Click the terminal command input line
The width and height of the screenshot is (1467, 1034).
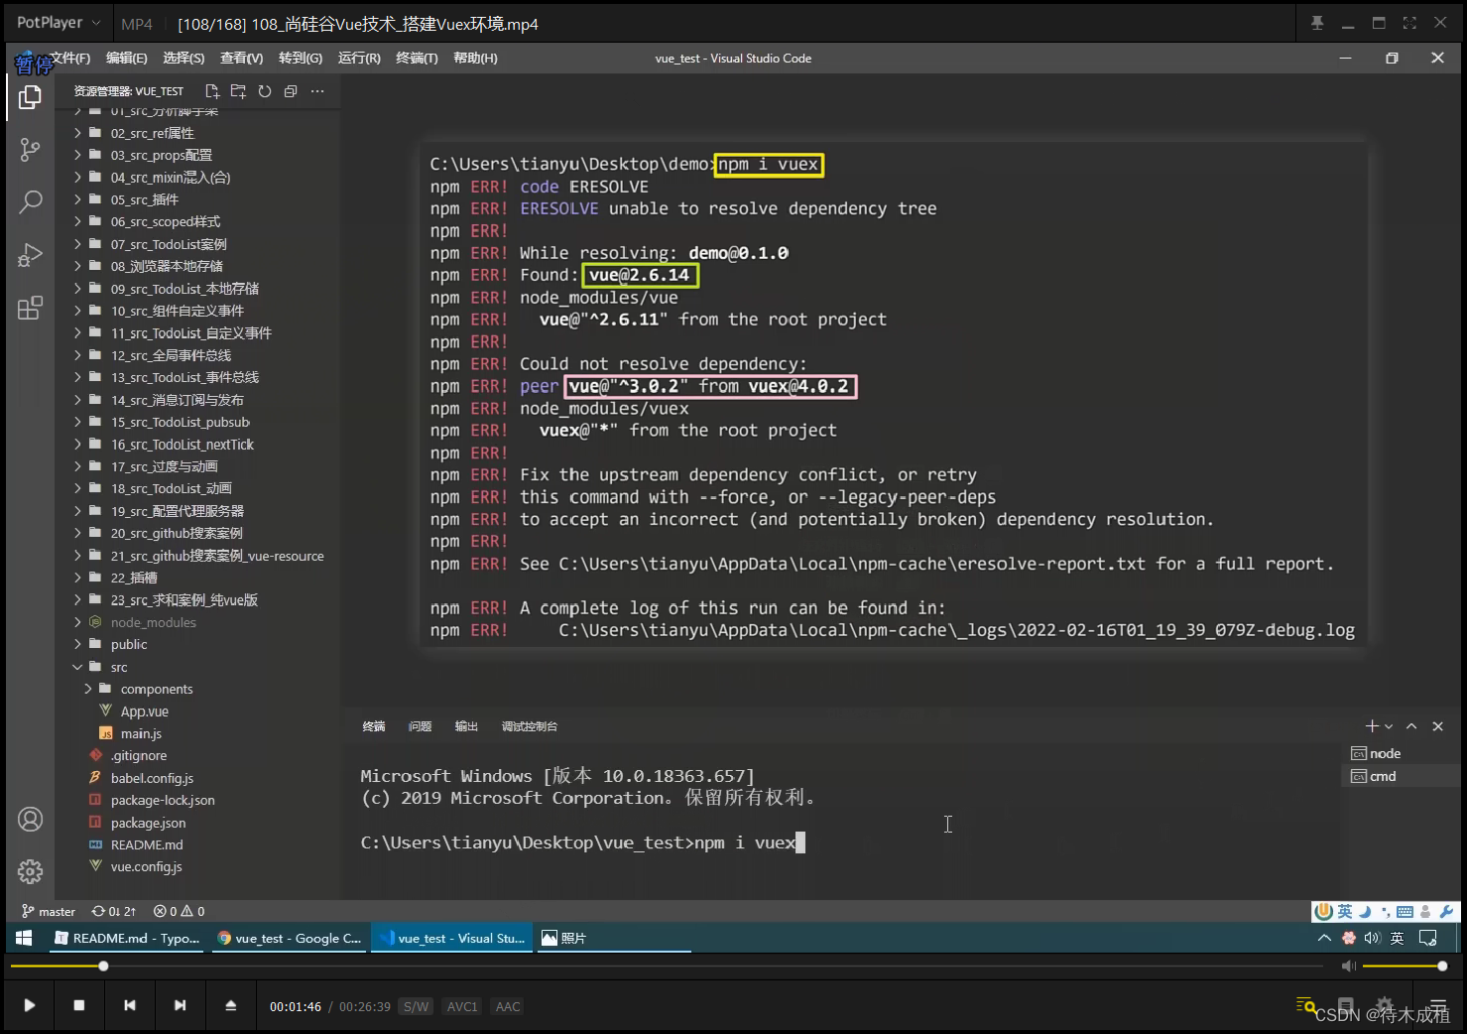583,842
